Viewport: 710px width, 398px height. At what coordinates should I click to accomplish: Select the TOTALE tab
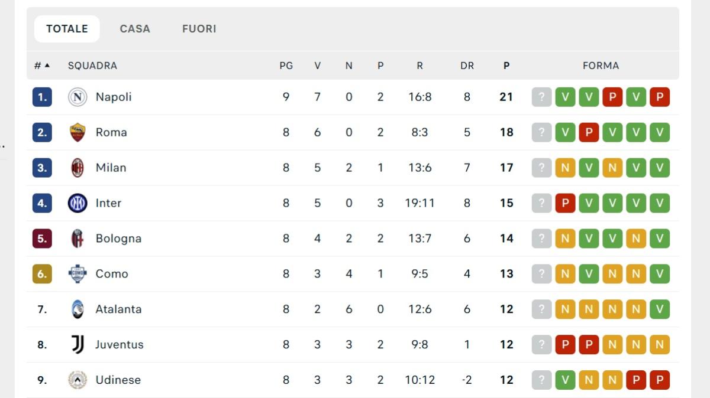pyautogui.click(x=66, y=28)
